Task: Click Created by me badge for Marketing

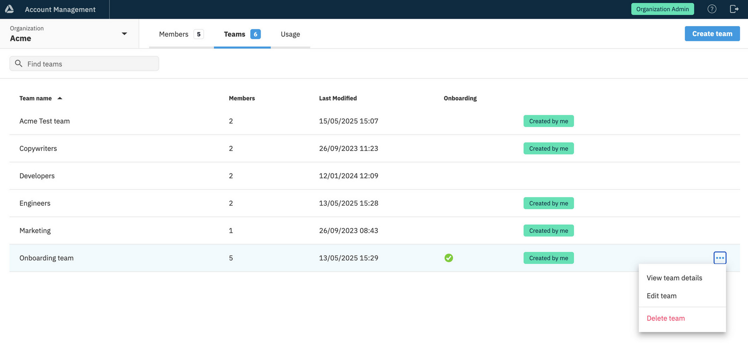Action: point(549,231)
